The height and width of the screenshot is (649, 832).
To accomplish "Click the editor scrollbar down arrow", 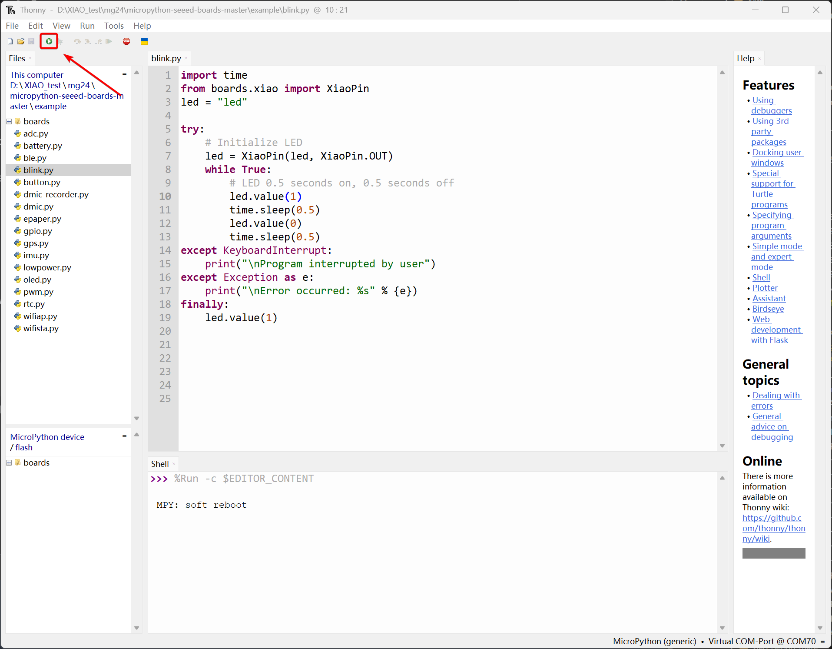I will [x=722, y=446].
